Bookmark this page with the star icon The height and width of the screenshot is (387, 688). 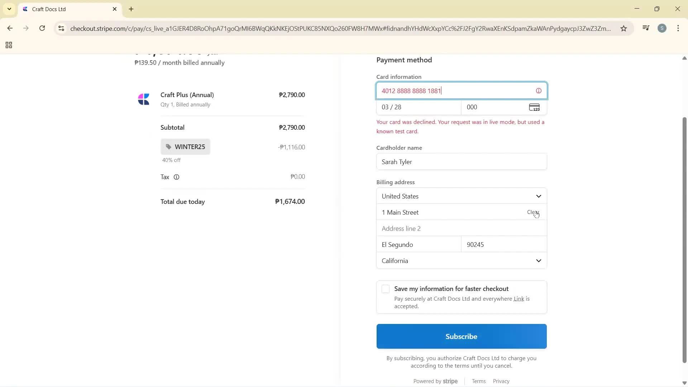pyautogui.click(x=623, y=28)
